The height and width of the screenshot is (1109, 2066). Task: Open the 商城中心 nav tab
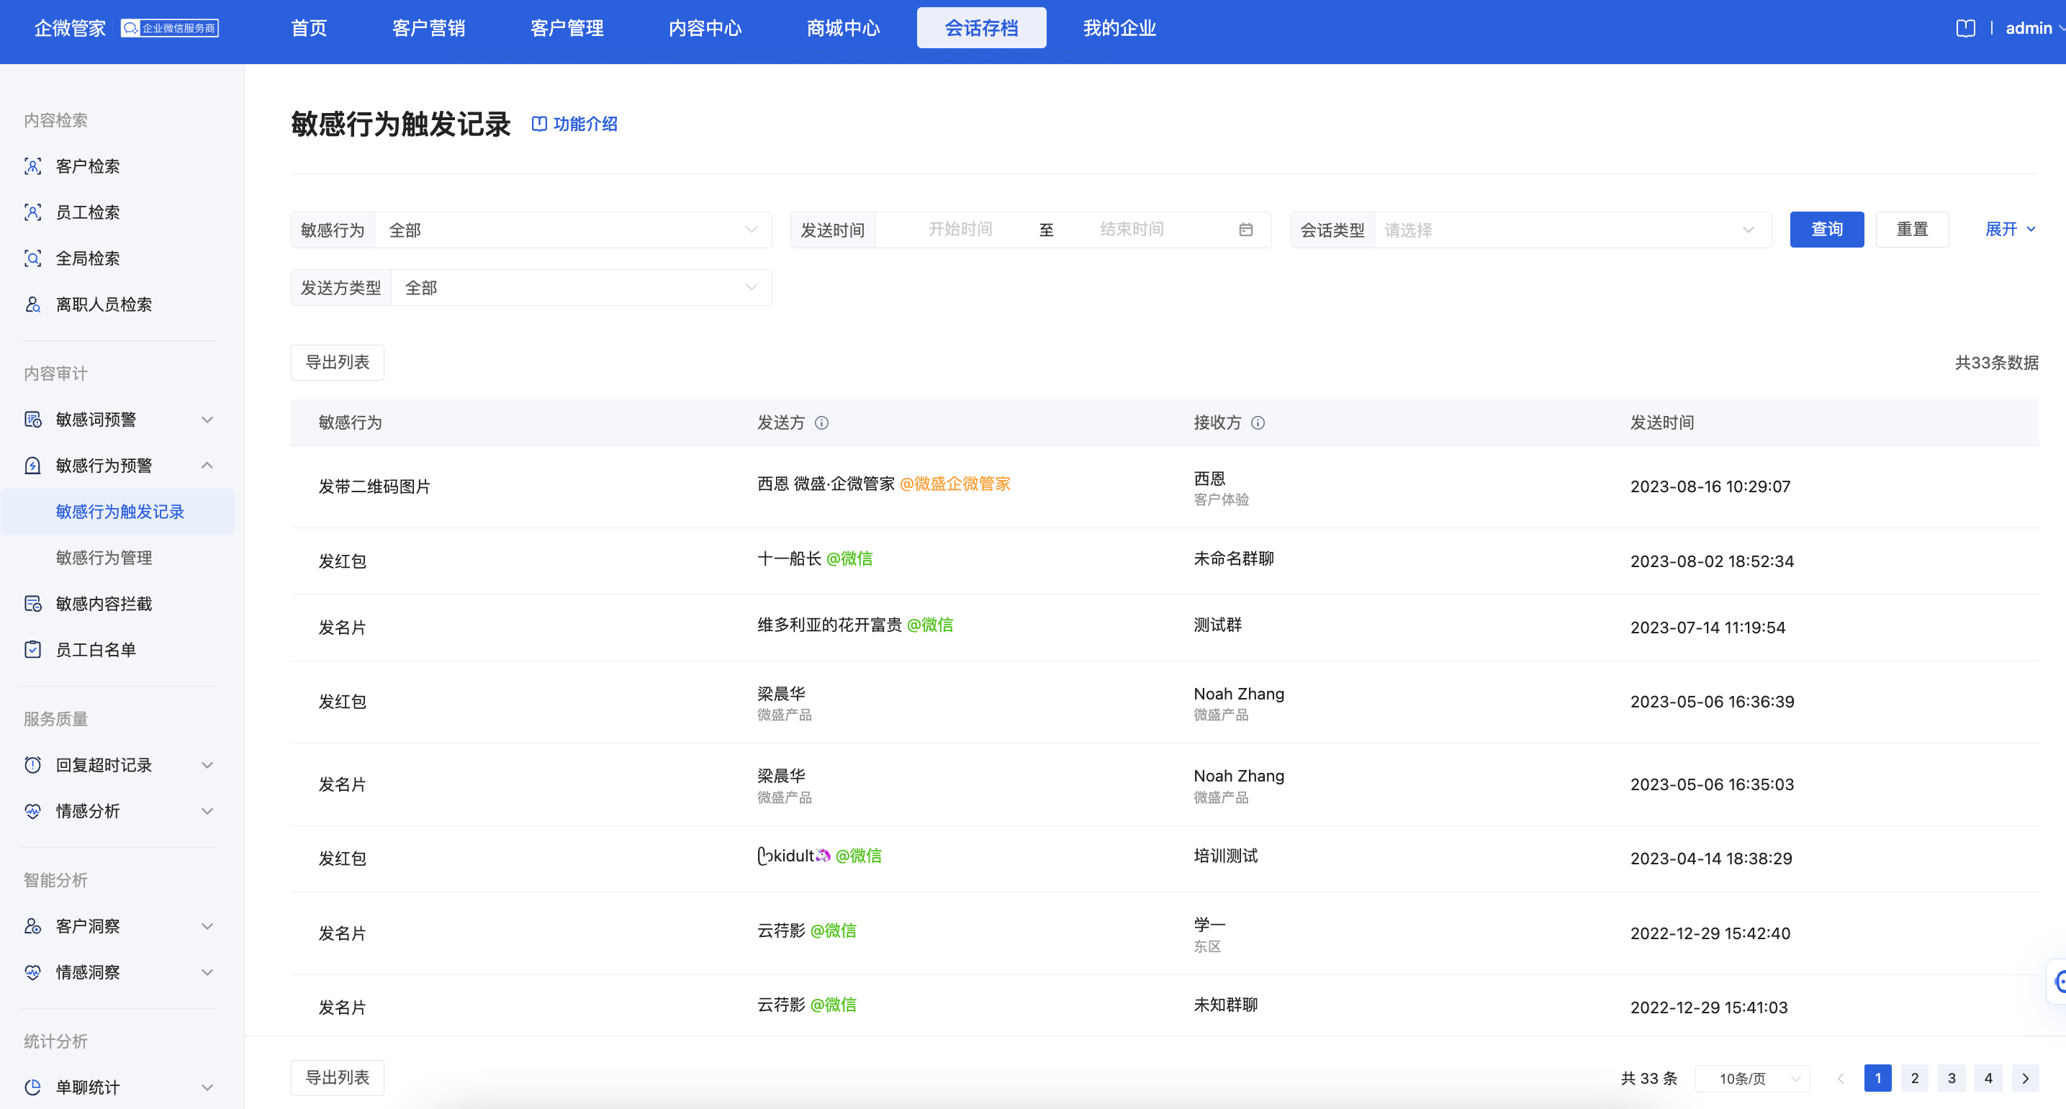coord(843,28)
